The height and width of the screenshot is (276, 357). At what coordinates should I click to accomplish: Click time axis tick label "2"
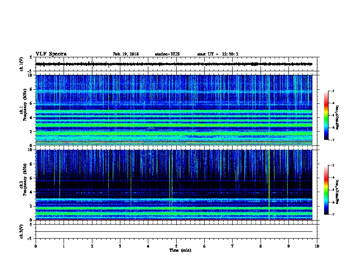click(x=92, y=246)
